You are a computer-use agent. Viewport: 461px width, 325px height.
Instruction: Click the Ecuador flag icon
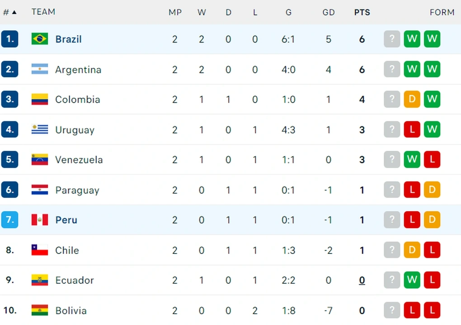(40, 280)
